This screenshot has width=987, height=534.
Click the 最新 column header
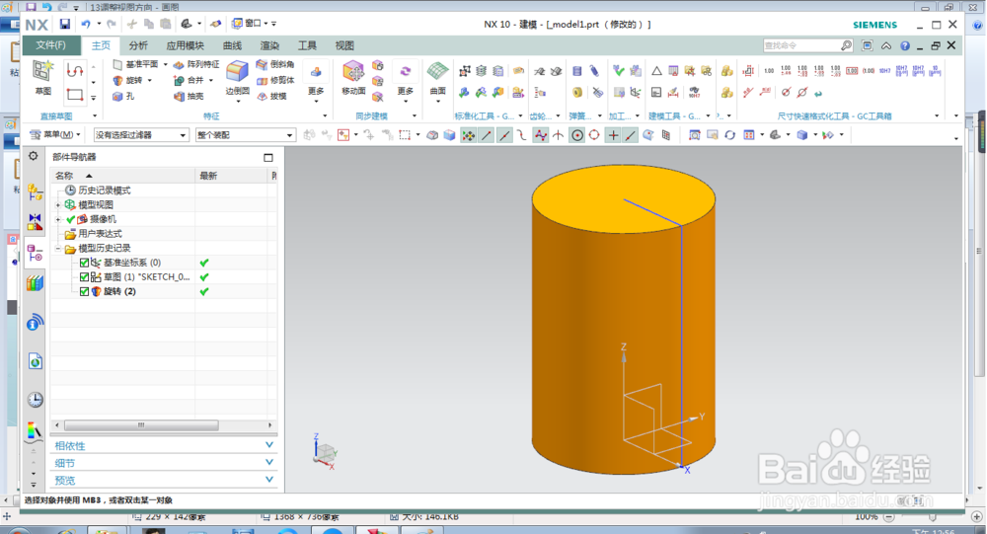pos(232,176)
